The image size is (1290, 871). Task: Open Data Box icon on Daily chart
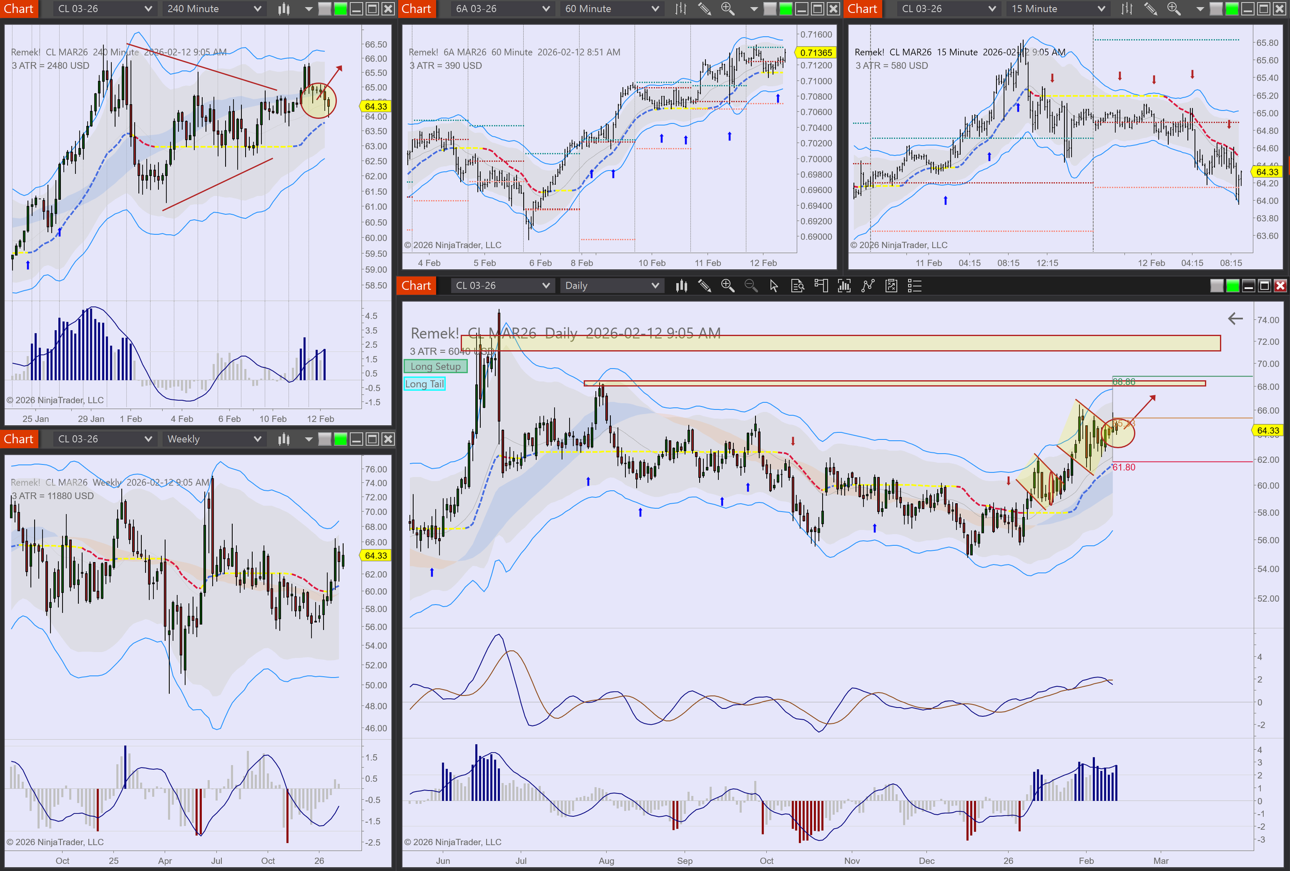tap(797, 285)
